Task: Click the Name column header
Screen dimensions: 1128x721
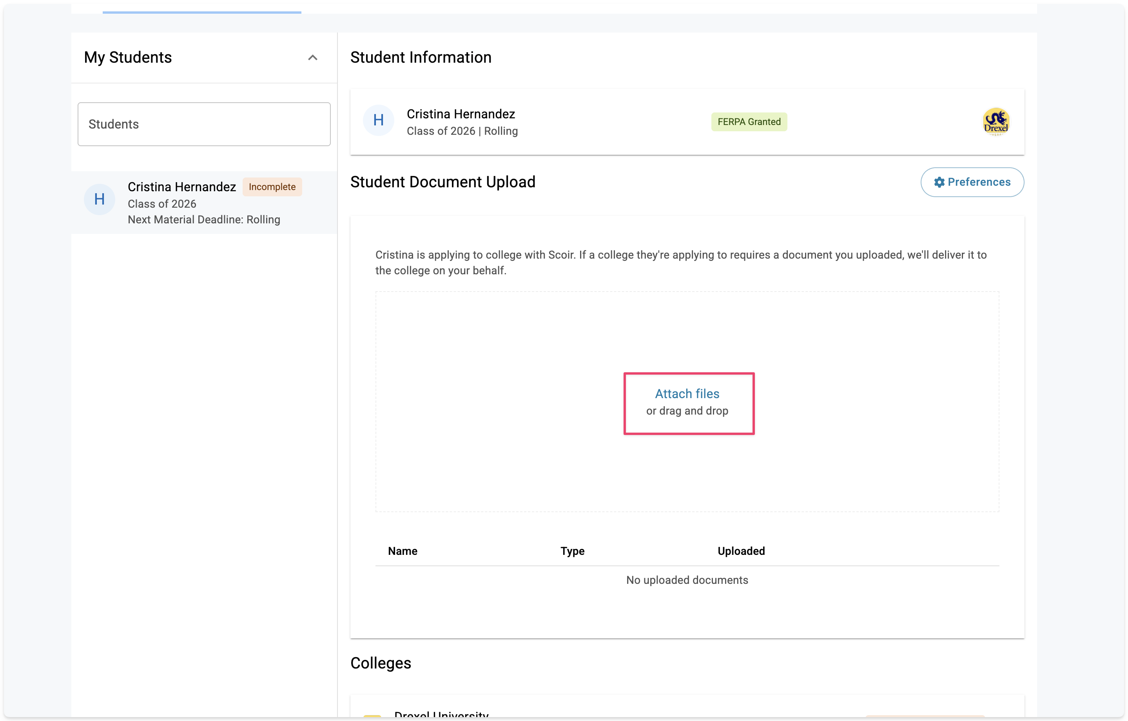Action: point(403,551)
